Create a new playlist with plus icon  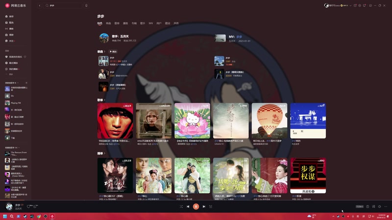click(26, 83)
